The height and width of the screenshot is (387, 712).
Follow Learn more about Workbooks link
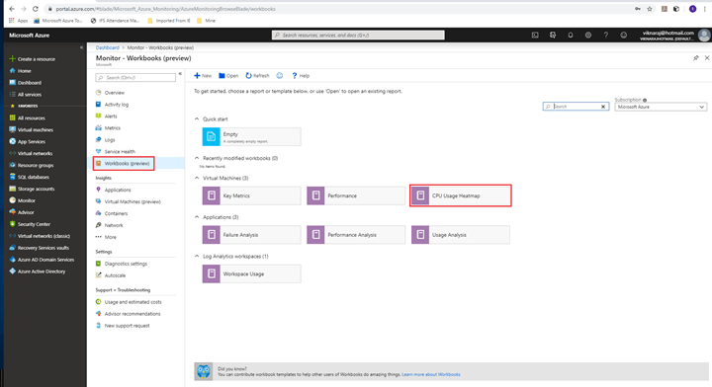tap(431, 374)
